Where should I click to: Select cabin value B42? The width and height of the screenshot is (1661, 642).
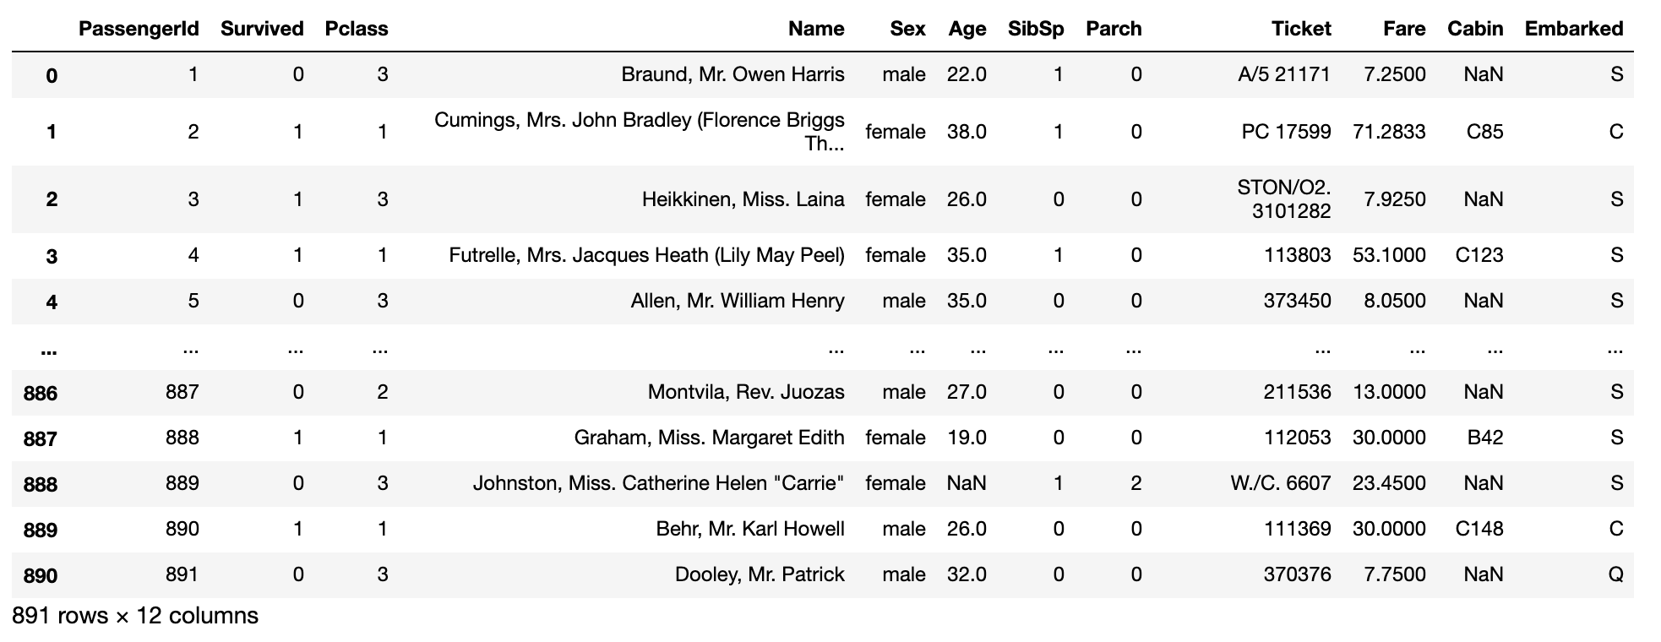[1485, 438]
